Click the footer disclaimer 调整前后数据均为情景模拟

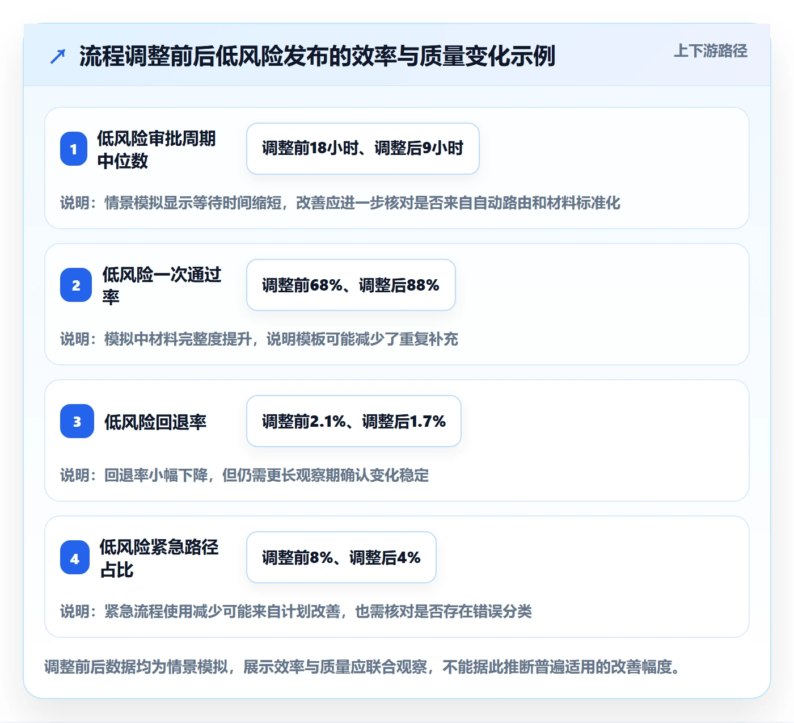pyautogui.click(x=363, y=666)
